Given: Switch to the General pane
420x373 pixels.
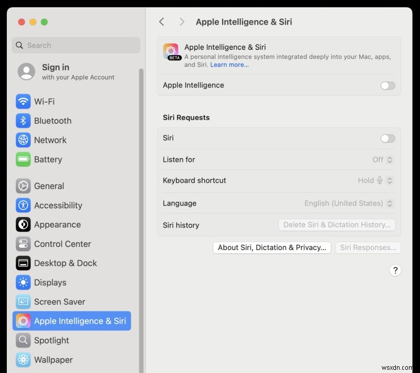Looking at the screenshot, I should pyautogui.click(x=72, y=186).
